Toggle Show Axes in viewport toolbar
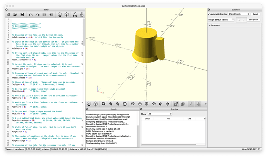This screenshot has width=267, height=157. point(191,104)
